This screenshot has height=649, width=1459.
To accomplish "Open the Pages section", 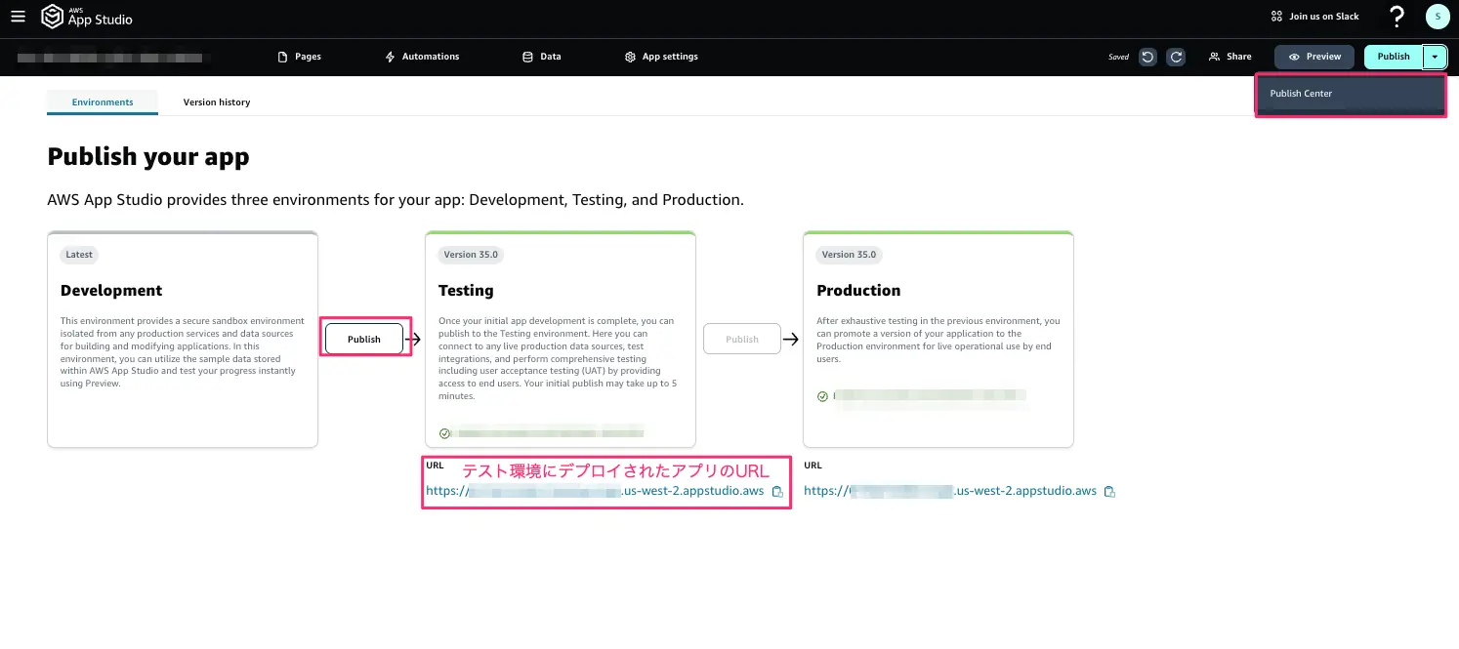I will (300, 57).
